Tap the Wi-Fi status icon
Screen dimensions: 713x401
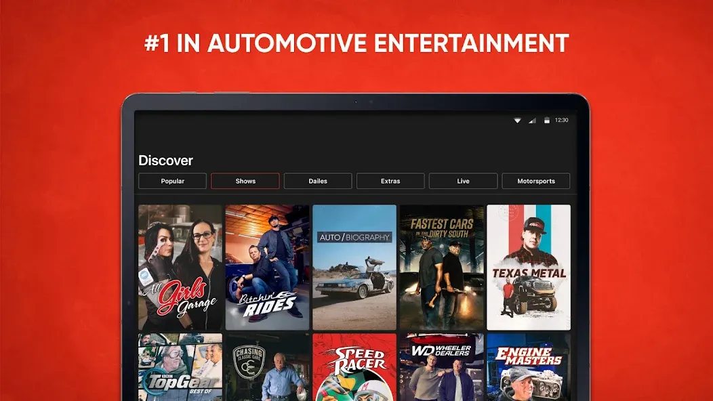tap(518, 121)
